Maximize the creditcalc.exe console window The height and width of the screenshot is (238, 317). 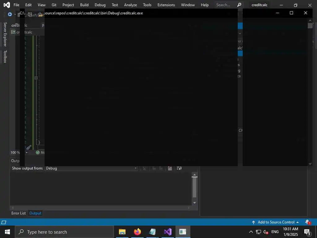click(291, 13)
